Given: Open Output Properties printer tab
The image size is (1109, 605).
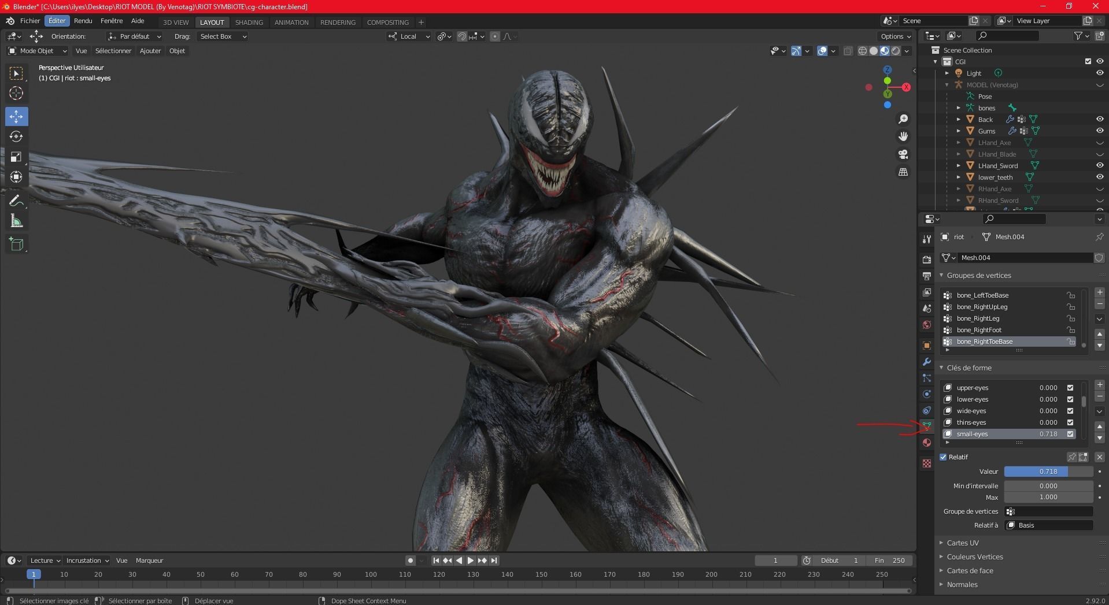Looking at the screenshot, I should [x=927, y=276].
